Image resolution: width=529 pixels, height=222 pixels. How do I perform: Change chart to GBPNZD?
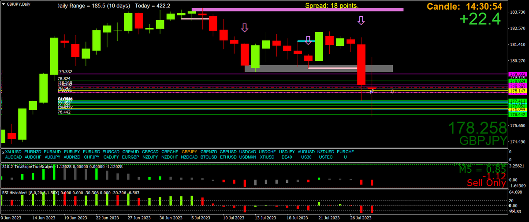click(209, 152)
